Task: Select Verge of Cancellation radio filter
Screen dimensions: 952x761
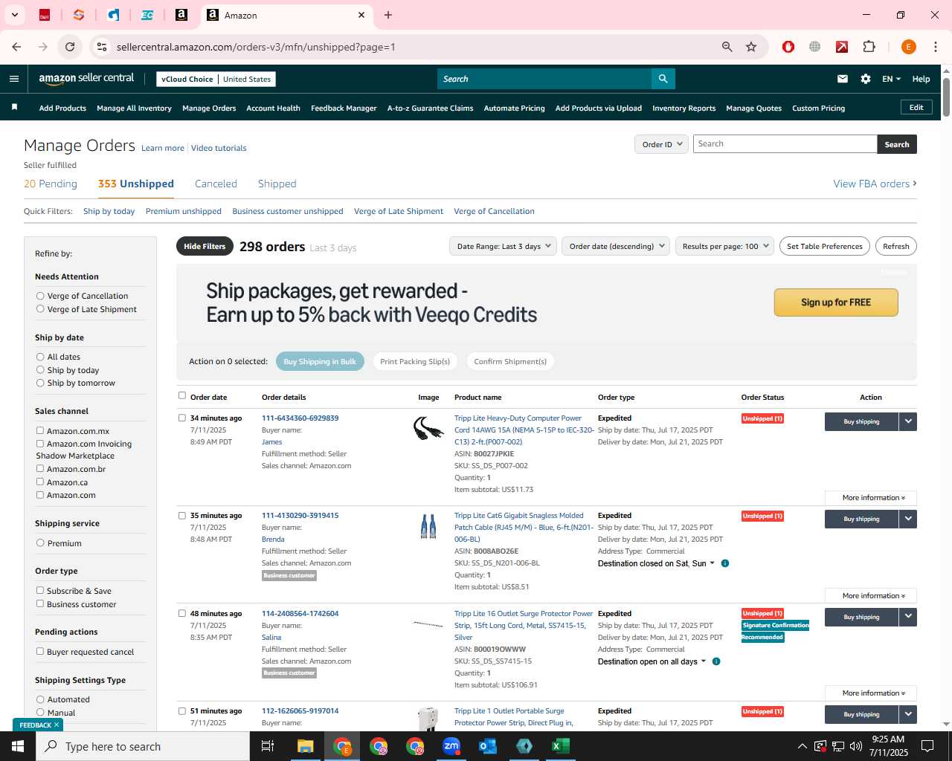Action: tap(40, 296)
